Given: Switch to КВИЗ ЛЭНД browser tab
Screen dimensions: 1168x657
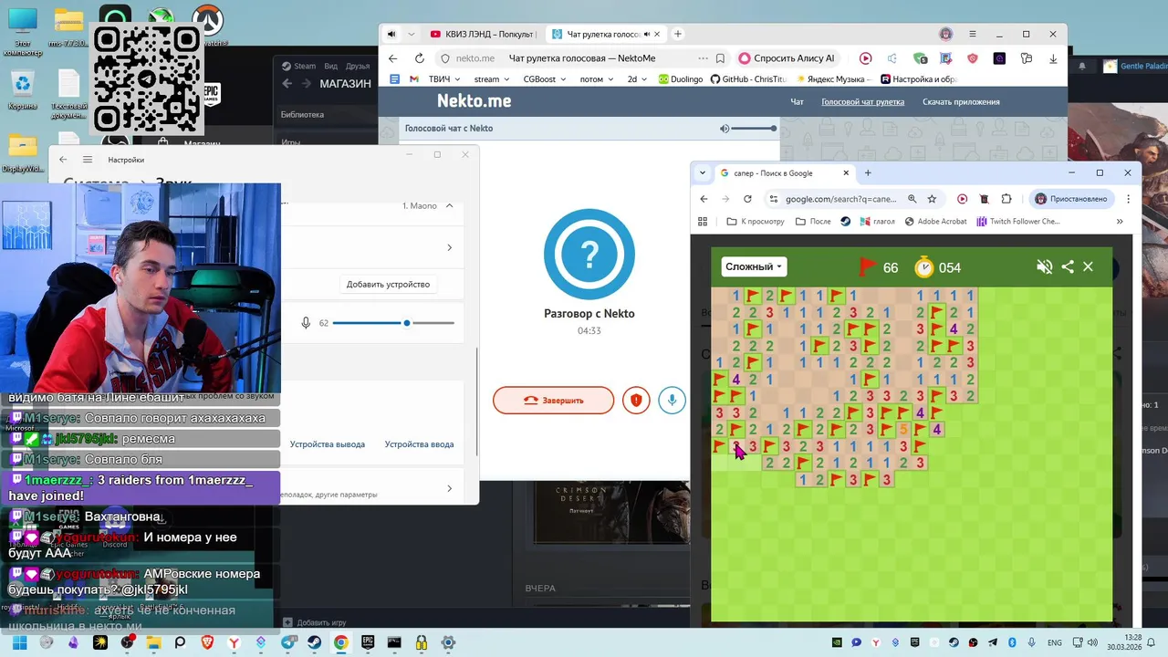Looking at the screenshot, I should point(482,34).
